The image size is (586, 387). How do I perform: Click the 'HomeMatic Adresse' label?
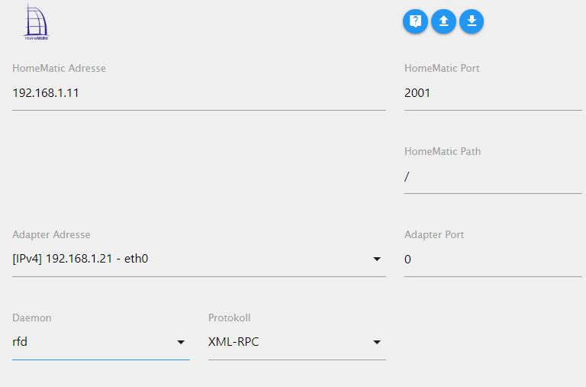(59, 68)
